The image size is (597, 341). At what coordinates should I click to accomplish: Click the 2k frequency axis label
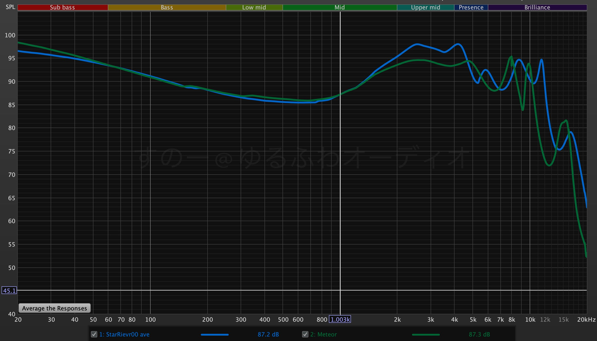[x=397, y=319]
